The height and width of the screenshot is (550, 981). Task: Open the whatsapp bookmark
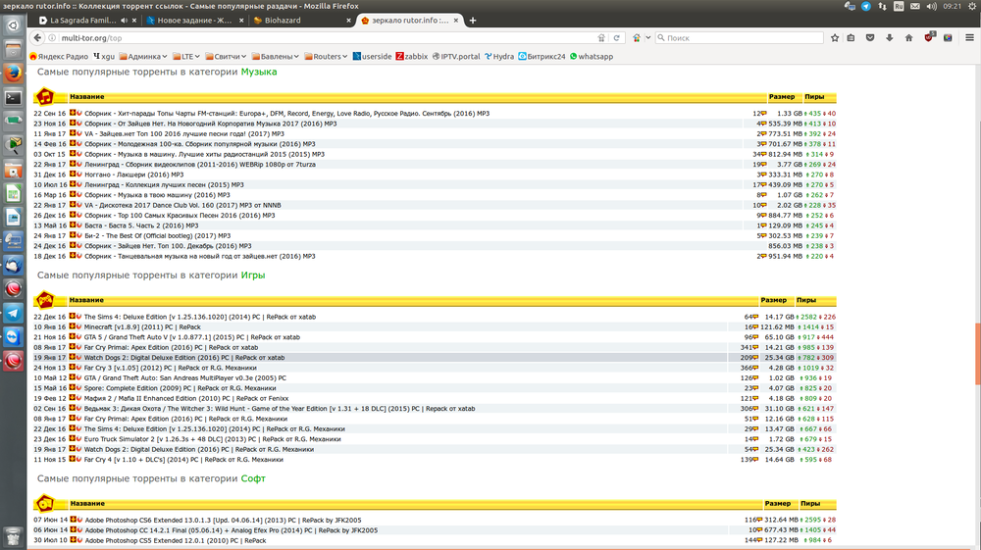click(592, 56)
